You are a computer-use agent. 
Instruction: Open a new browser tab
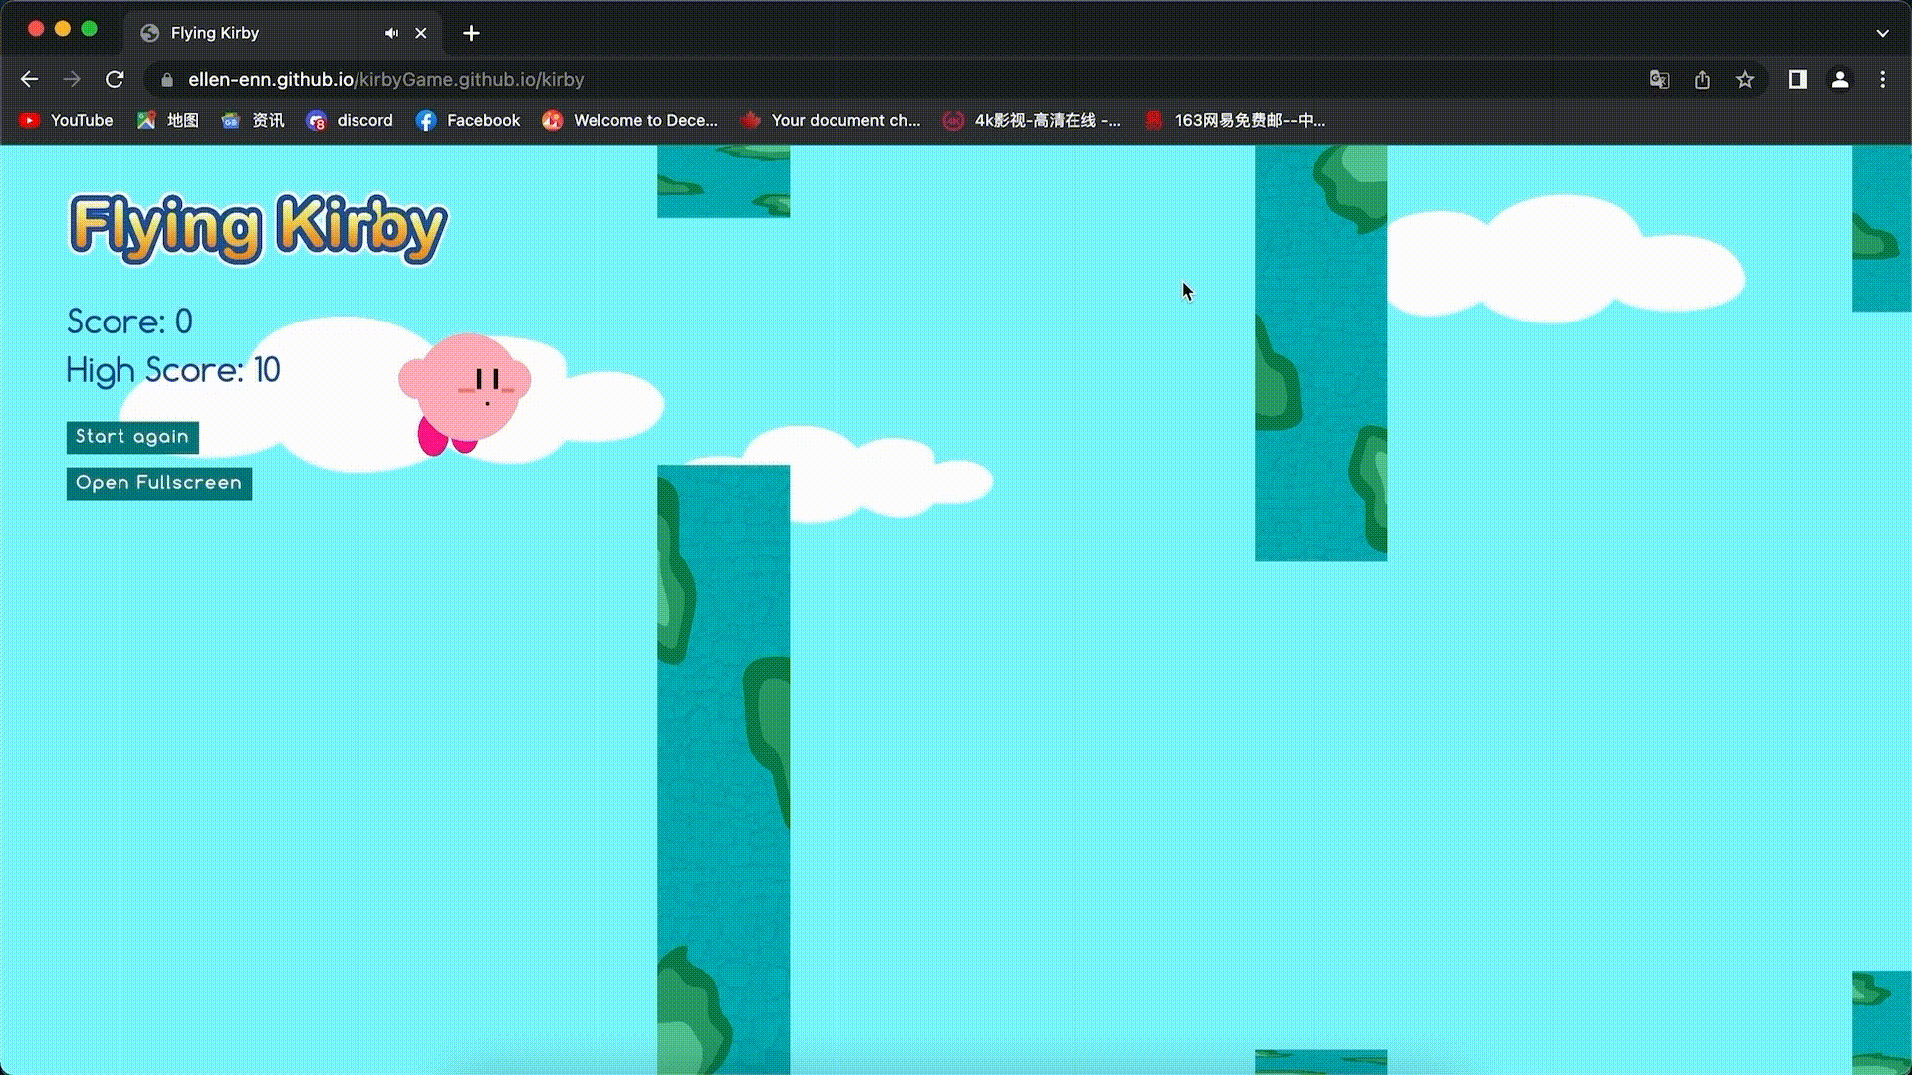pos(470,33)
